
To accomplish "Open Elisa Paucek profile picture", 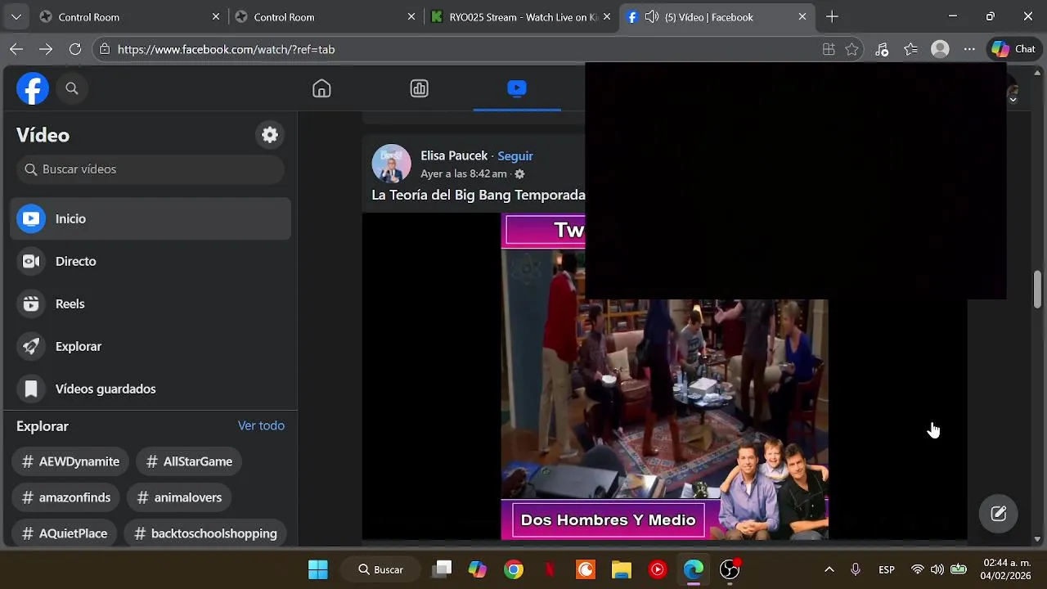I will pos(391,164).
